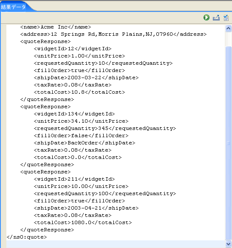Click the shipDate 2003-03-22 line
Viewport: 232px width, 248px height.
click(x=86, y=78)
